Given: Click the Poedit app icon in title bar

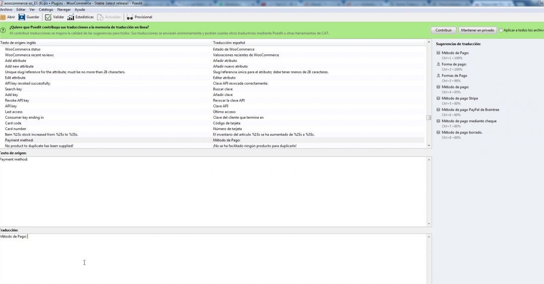Looking at the screenshot, I should 1,3.
